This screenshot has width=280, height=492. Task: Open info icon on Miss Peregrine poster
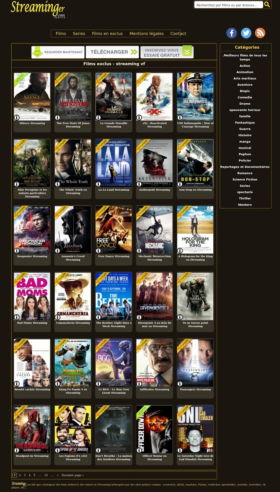point(17,184)
